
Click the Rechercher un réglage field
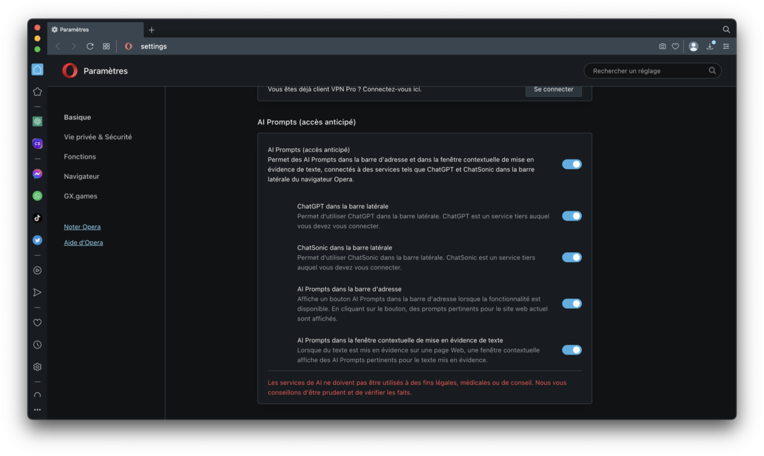[x=653, y=71]
